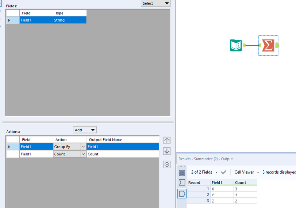Open the 2 of 2 Fields dropdown
Image resolution: width=296 pixels, height=208 pixels.
tap(204, 172)
